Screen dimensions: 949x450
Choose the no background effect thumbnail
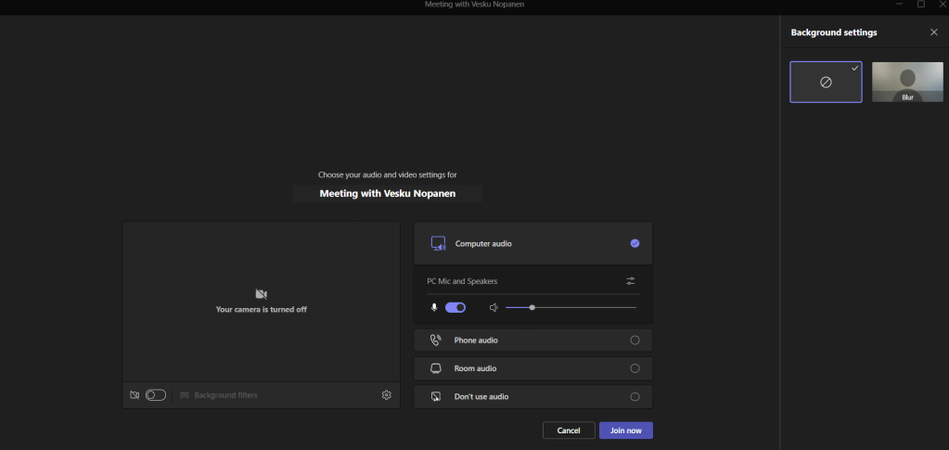[826, 82]
